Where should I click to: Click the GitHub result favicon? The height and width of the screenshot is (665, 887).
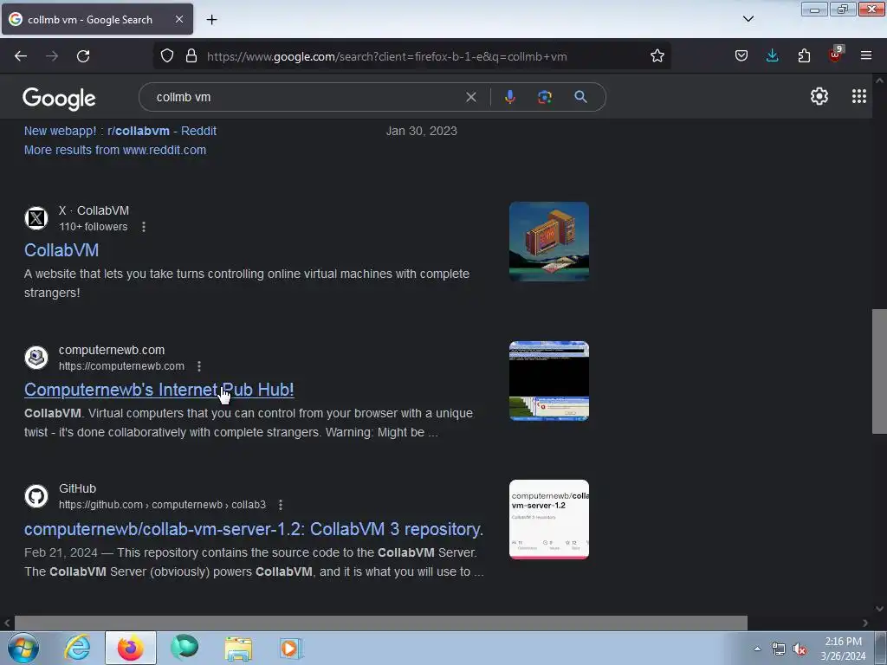pyautogui.click(x=36, y=496)
